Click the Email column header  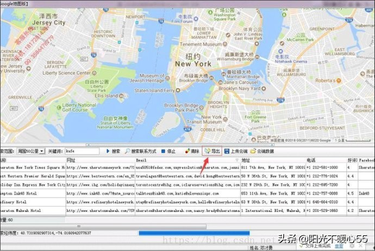[187, 160]
